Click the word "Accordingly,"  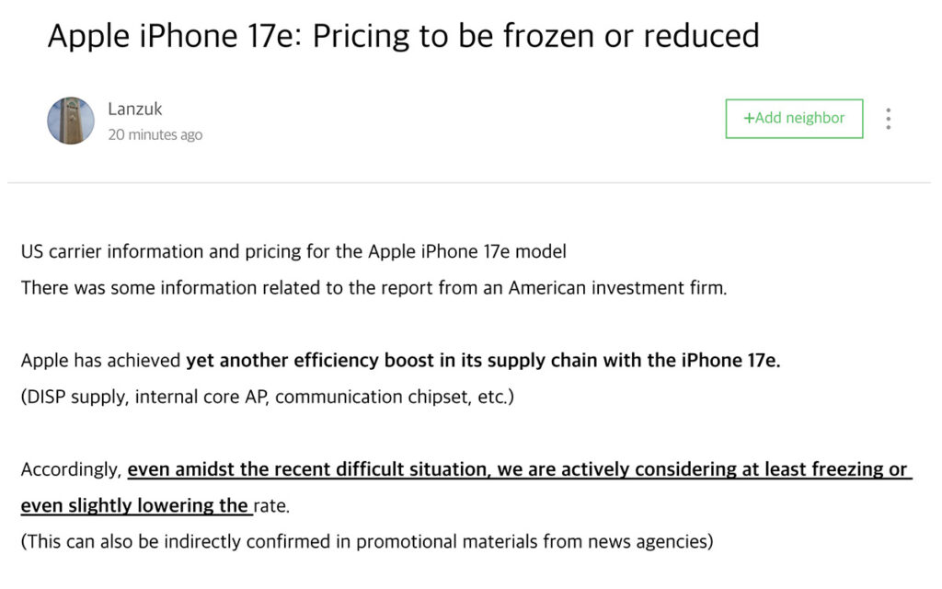71,469
